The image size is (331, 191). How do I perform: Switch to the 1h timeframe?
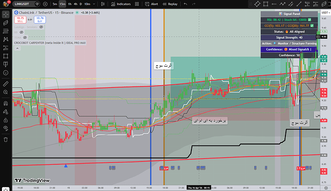pyautogui.click(x=70, y=4)
